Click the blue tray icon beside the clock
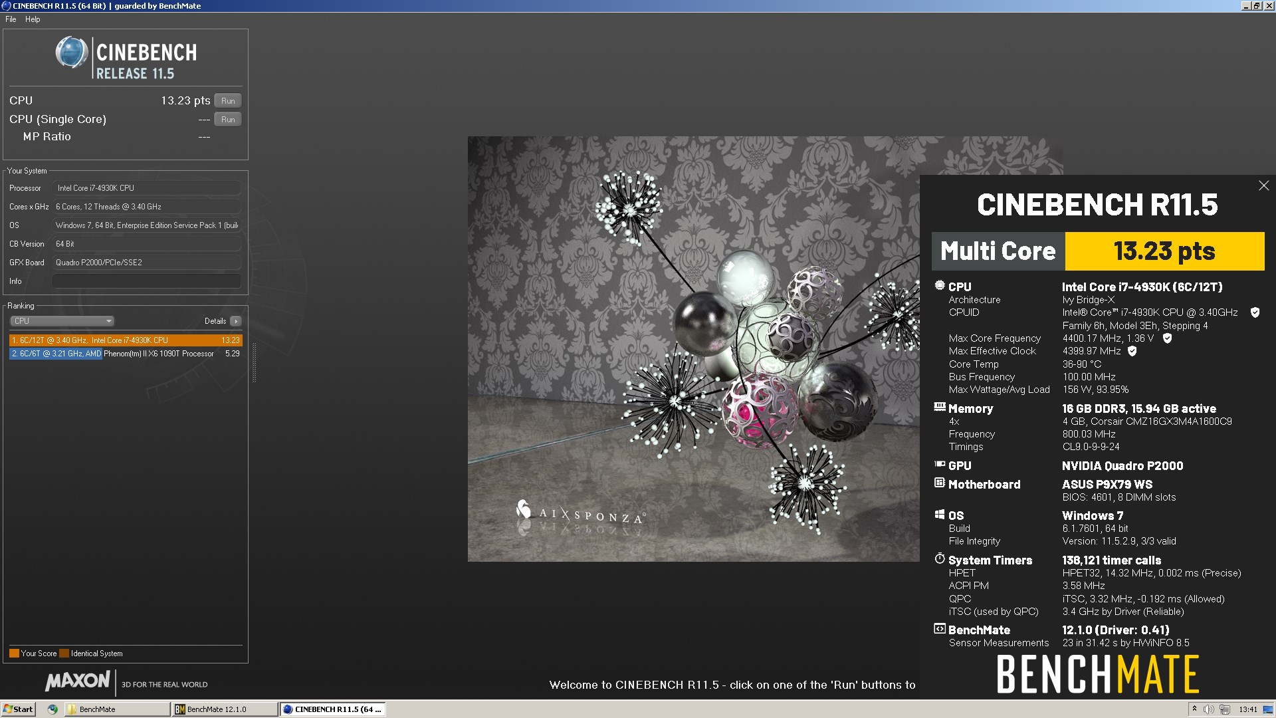1276x718 pixels. [x=1269, y=709]
